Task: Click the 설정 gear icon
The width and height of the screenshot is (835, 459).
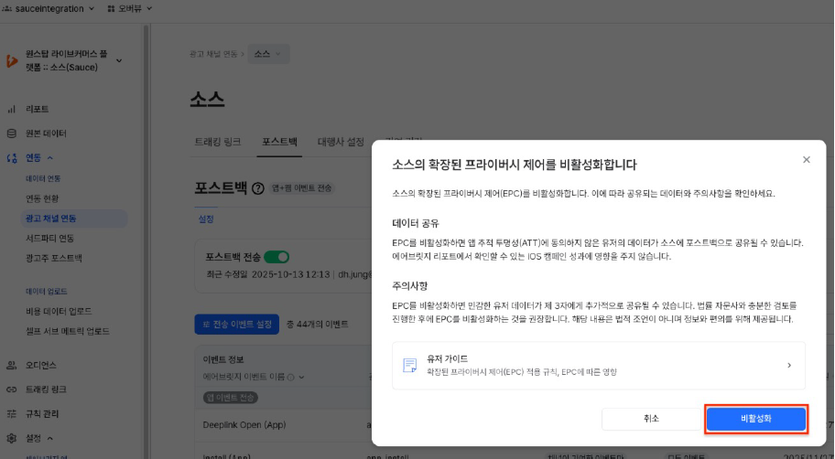Action: pyautogui.click(x=11, y=438)
